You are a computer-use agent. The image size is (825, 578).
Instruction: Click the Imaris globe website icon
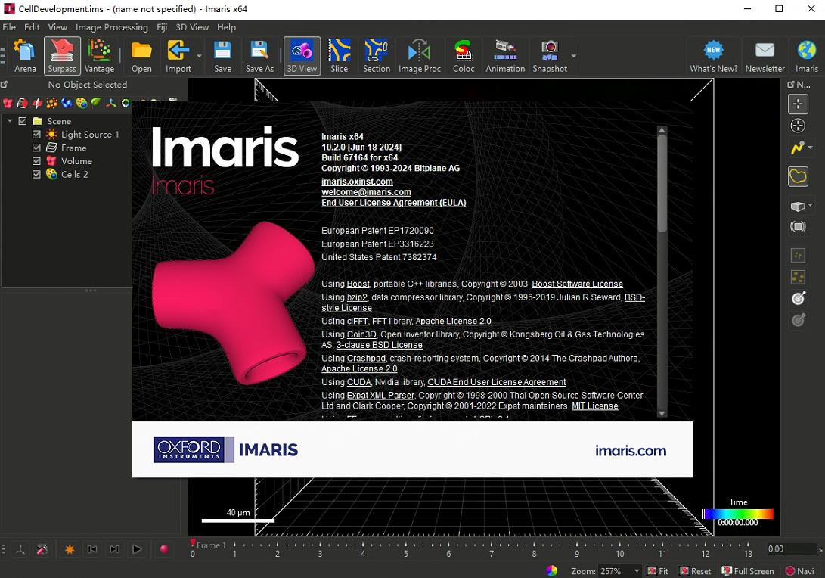[x=807, y=56]
